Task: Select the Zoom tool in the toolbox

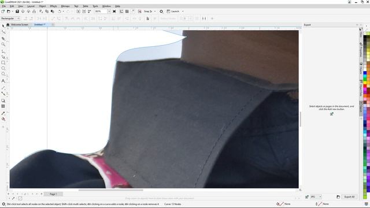Action: coord(3,44)
